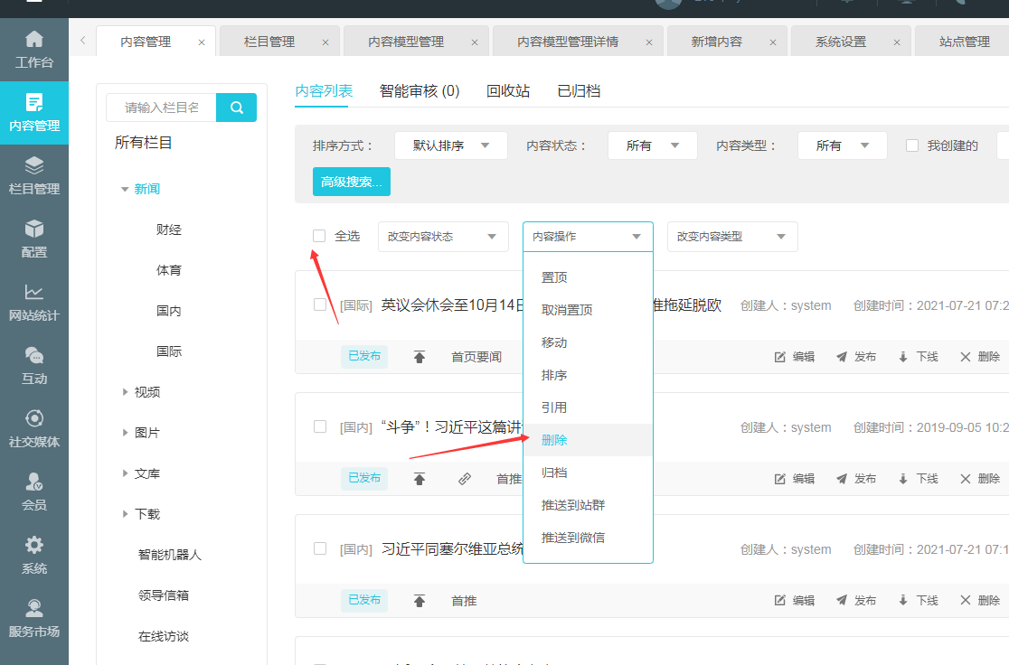
Task: Open the 配置 cube icon in sidebar
Action: point(34,229)
